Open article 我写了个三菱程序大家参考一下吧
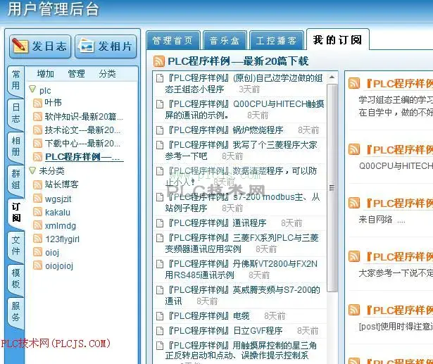The width and height of the screenshot is (433, 364). pyautogui.click(x=241, y=150)
